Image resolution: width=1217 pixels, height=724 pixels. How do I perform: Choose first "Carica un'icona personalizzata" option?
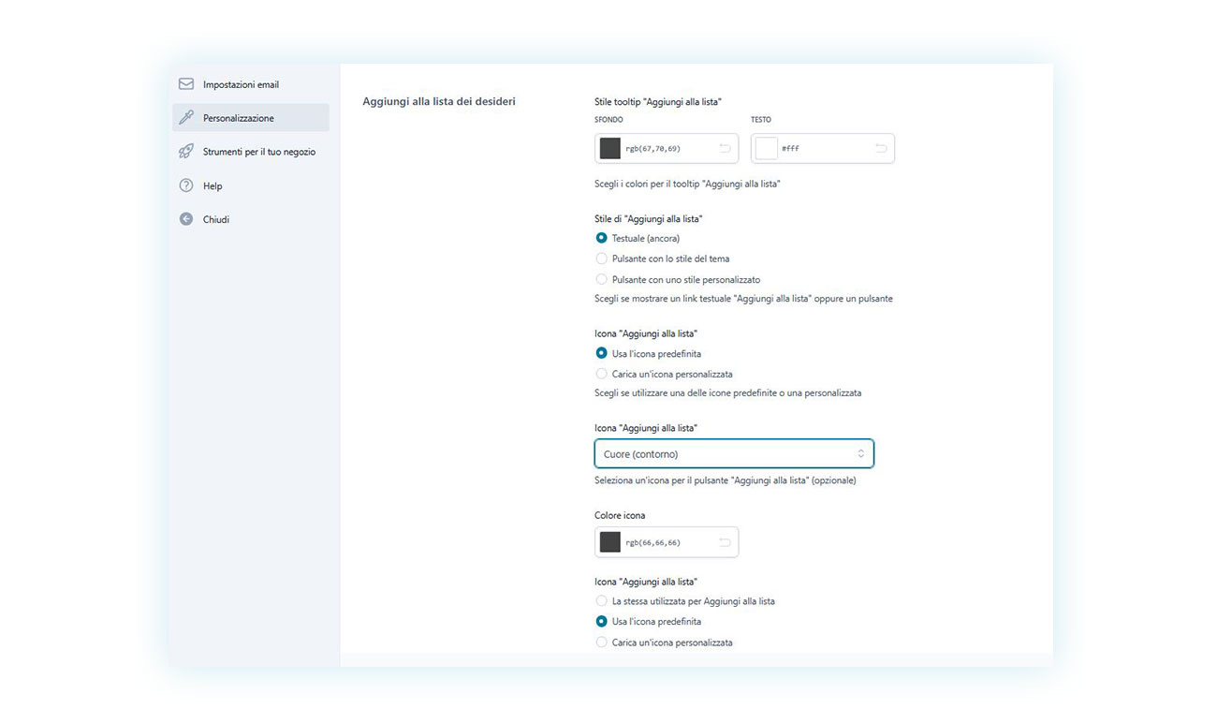601,374
